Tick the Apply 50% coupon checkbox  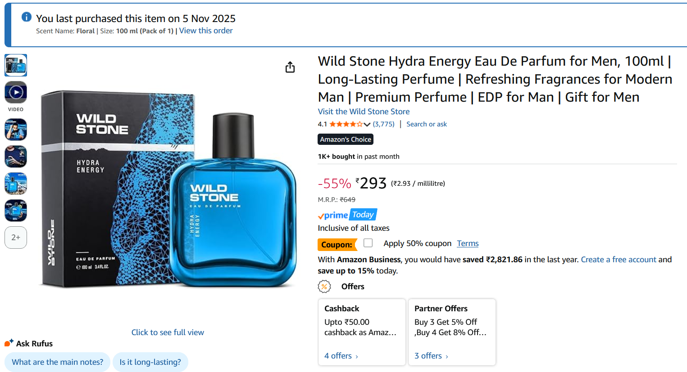(368, 243)
